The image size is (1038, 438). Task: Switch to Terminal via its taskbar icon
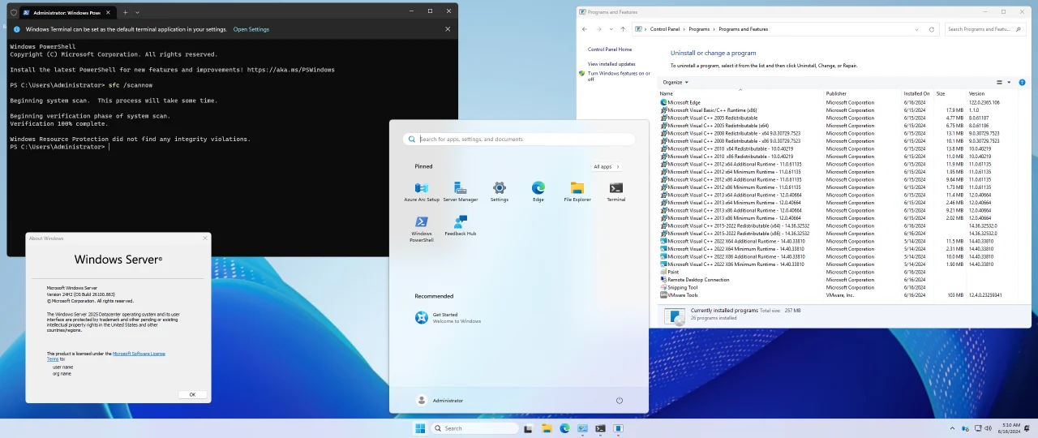point(600,428)
